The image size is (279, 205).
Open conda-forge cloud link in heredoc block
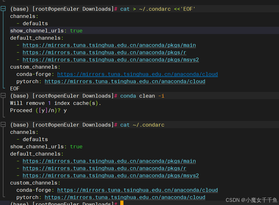pyautogui.click(x=138, y=74)
